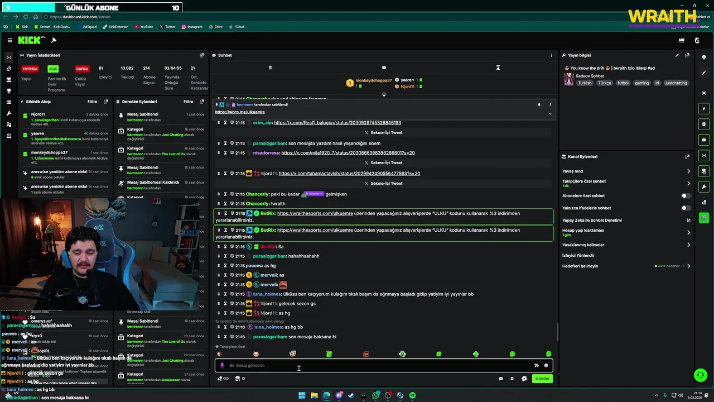The height and width of the screenshot is (402, 714).
Task: Open nisadorress's x.com mila1920_7 link
Action: (348, 153)
